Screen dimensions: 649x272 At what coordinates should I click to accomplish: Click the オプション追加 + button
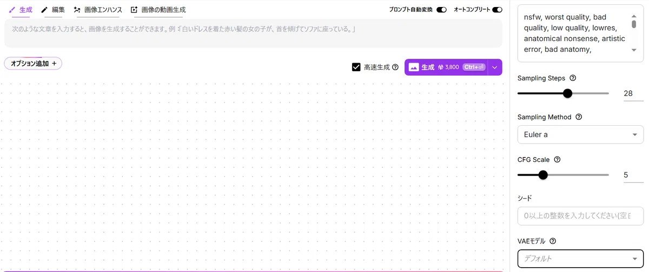click(x=33, y=63)
